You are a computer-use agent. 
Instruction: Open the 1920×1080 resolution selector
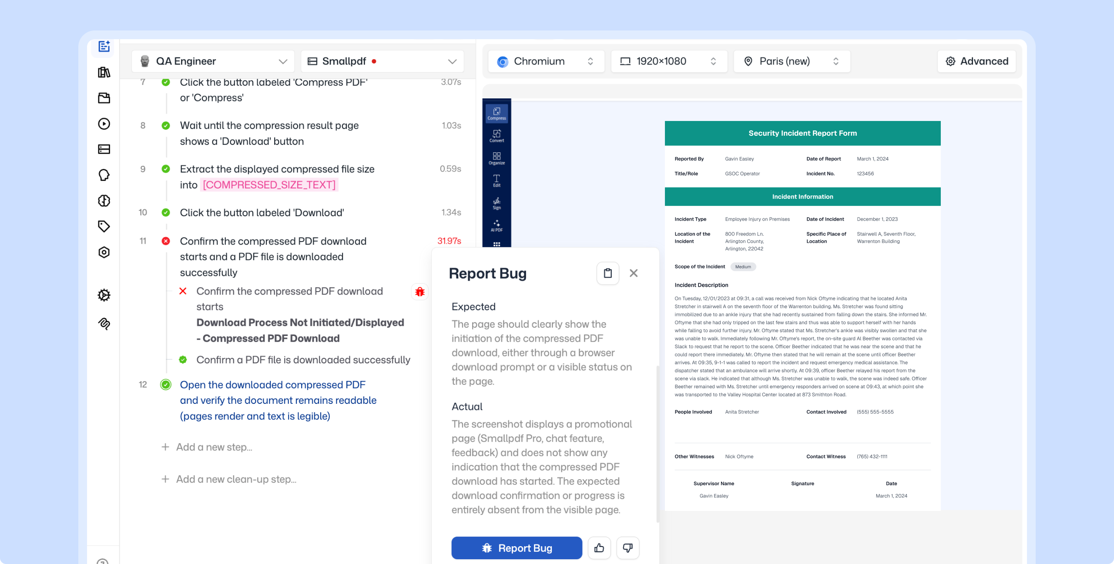[x=669, y=61]
